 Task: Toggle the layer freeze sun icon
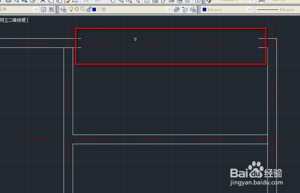point(77,9)
